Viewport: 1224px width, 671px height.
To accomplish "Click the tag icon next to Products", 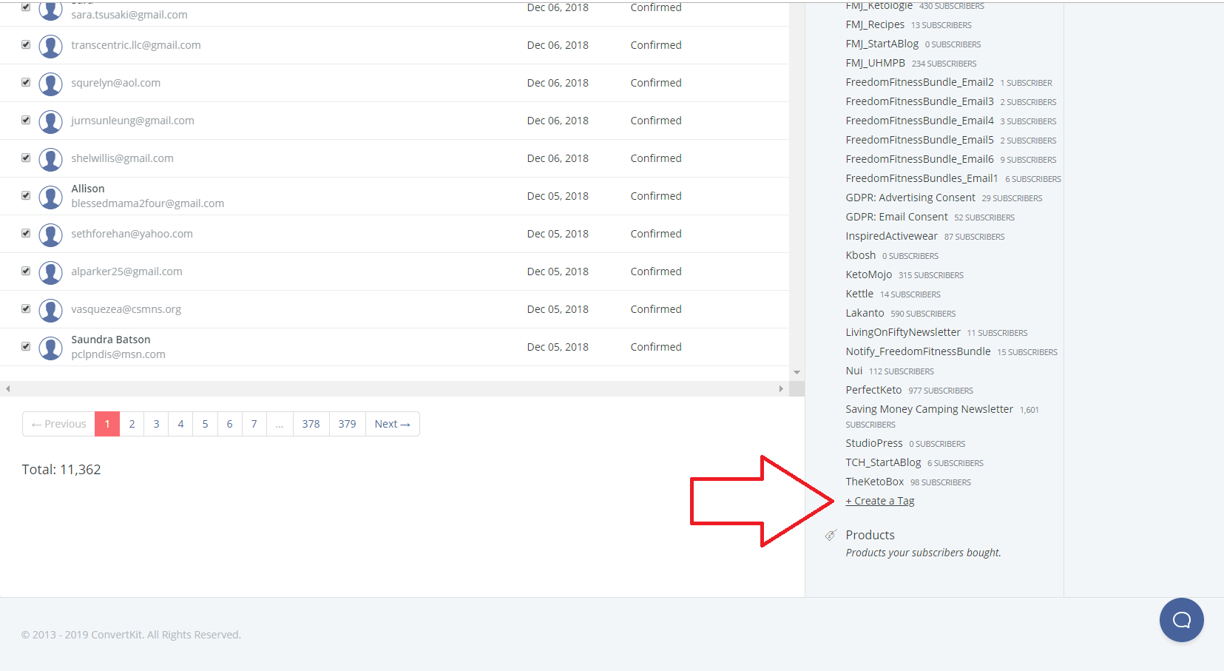I will [x=832, y=534].
